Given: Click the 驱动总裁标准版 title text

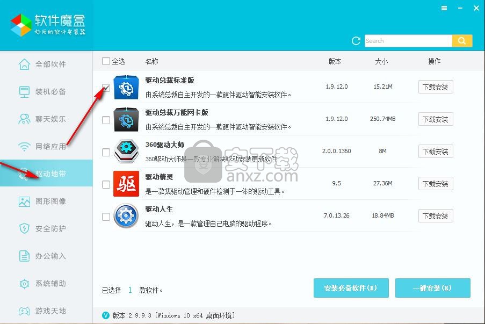Looking at the screenshot, I should point(170,81).
